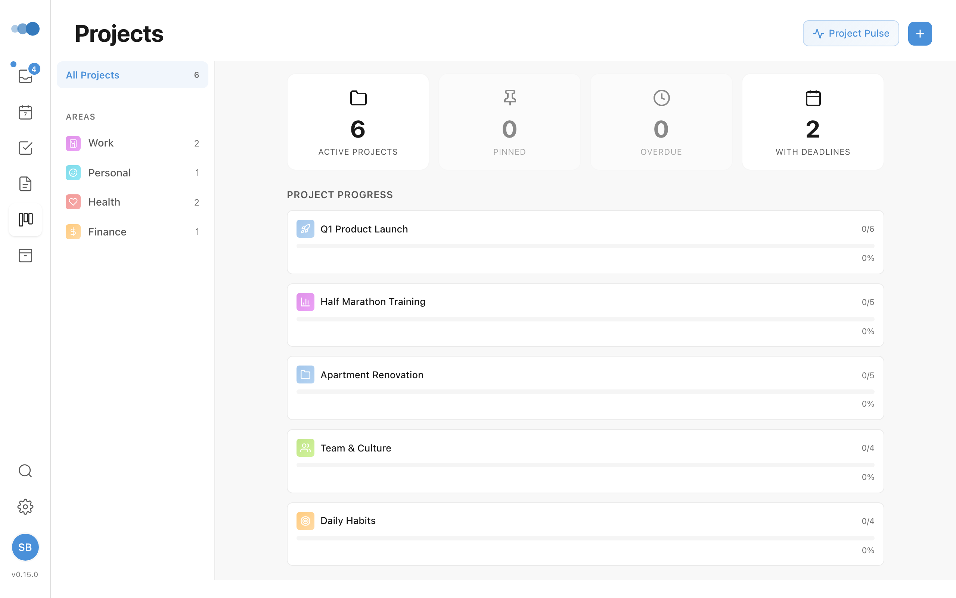Create a new project with the plus button
956x598 pixels.
pyautogui.click(x=920, y=33)
